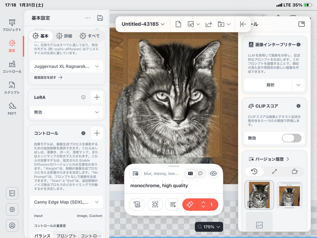This screenshot has width=317, height=238.
Task: Click the save icon in 基本設定 header
Action: point(100,18)
